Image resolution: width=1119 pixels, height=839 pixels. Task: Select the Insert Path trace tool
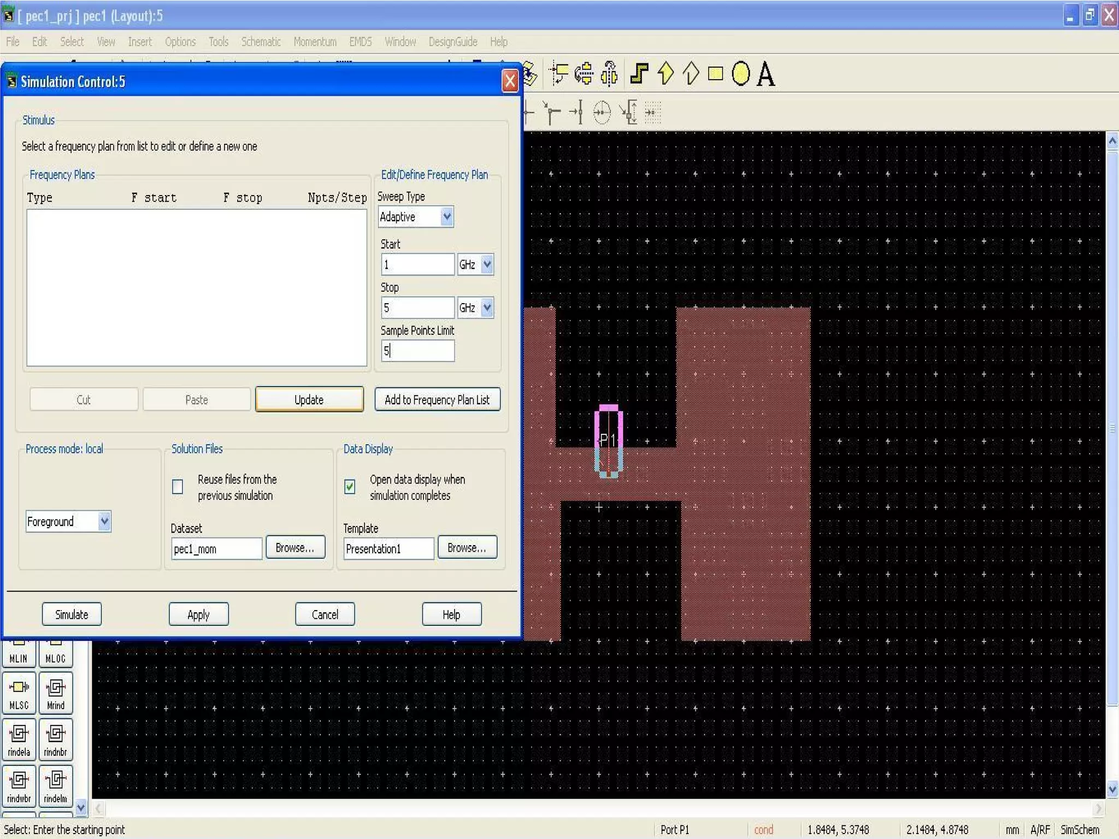(639, 73)
